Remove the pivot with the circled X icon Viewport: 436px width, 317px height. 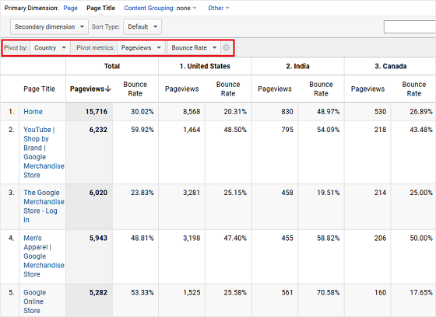click(x=227, y=47)
